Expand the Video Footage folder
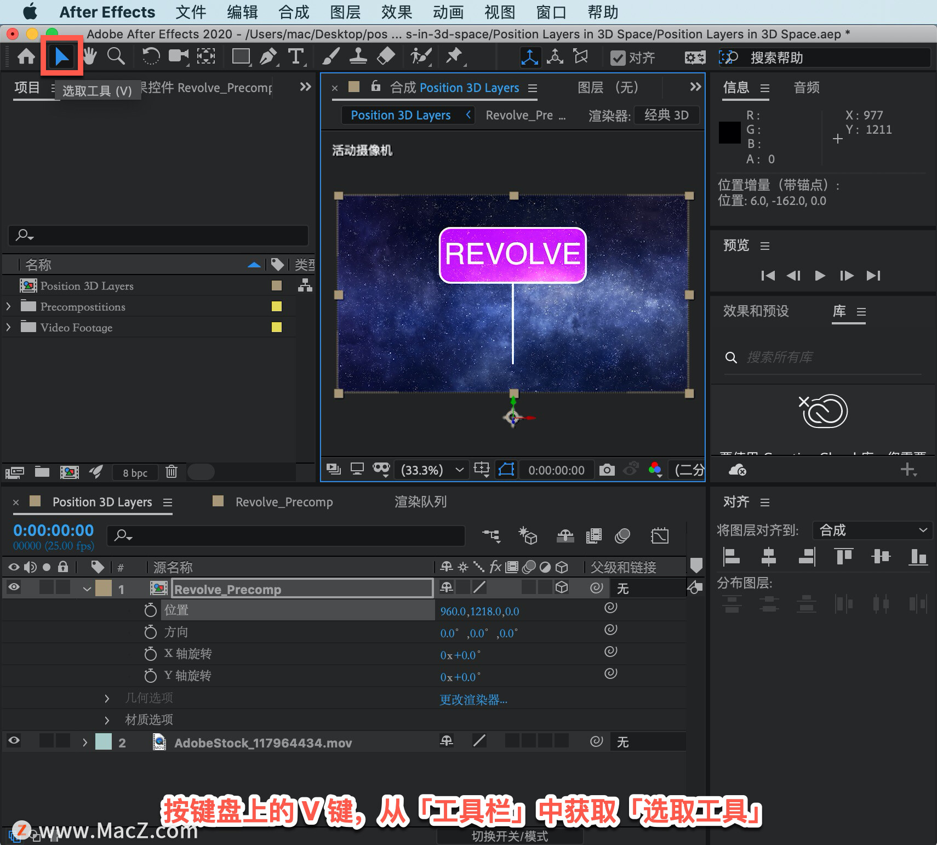937x845 pixels. (x=8, y=327)
